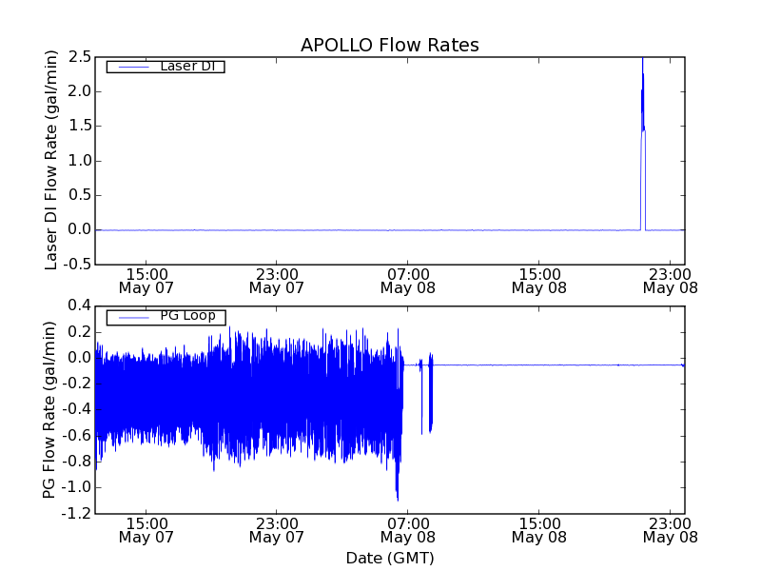Select the 'PG Loop' legend entry
Viewport: 761px width, 571px height.
[x=166, y=317]
